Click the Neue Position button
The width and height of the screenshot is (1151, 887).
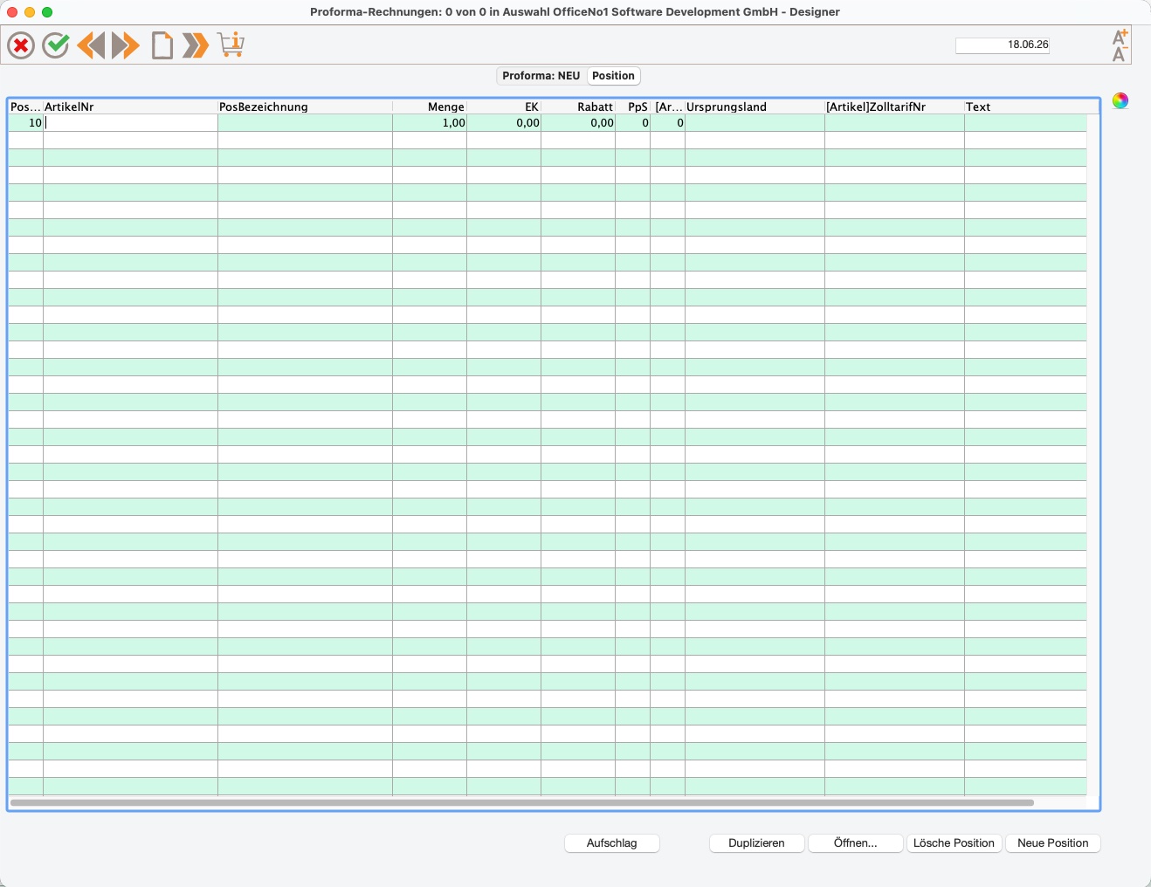point(1053,843)
